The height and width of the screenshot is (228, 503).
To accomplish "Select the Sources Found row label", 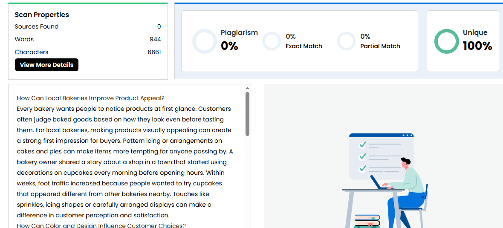I will point(37,26).
